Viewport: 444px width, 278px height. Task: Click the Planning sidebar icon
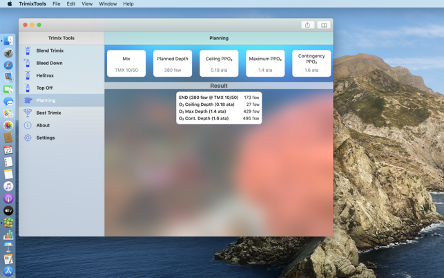(28, 100)
